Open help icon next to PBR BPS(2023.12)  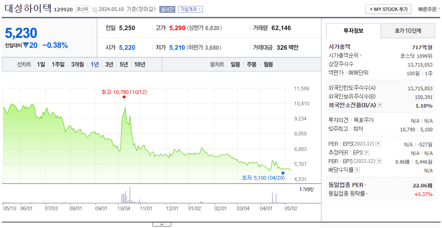point(379,161)
